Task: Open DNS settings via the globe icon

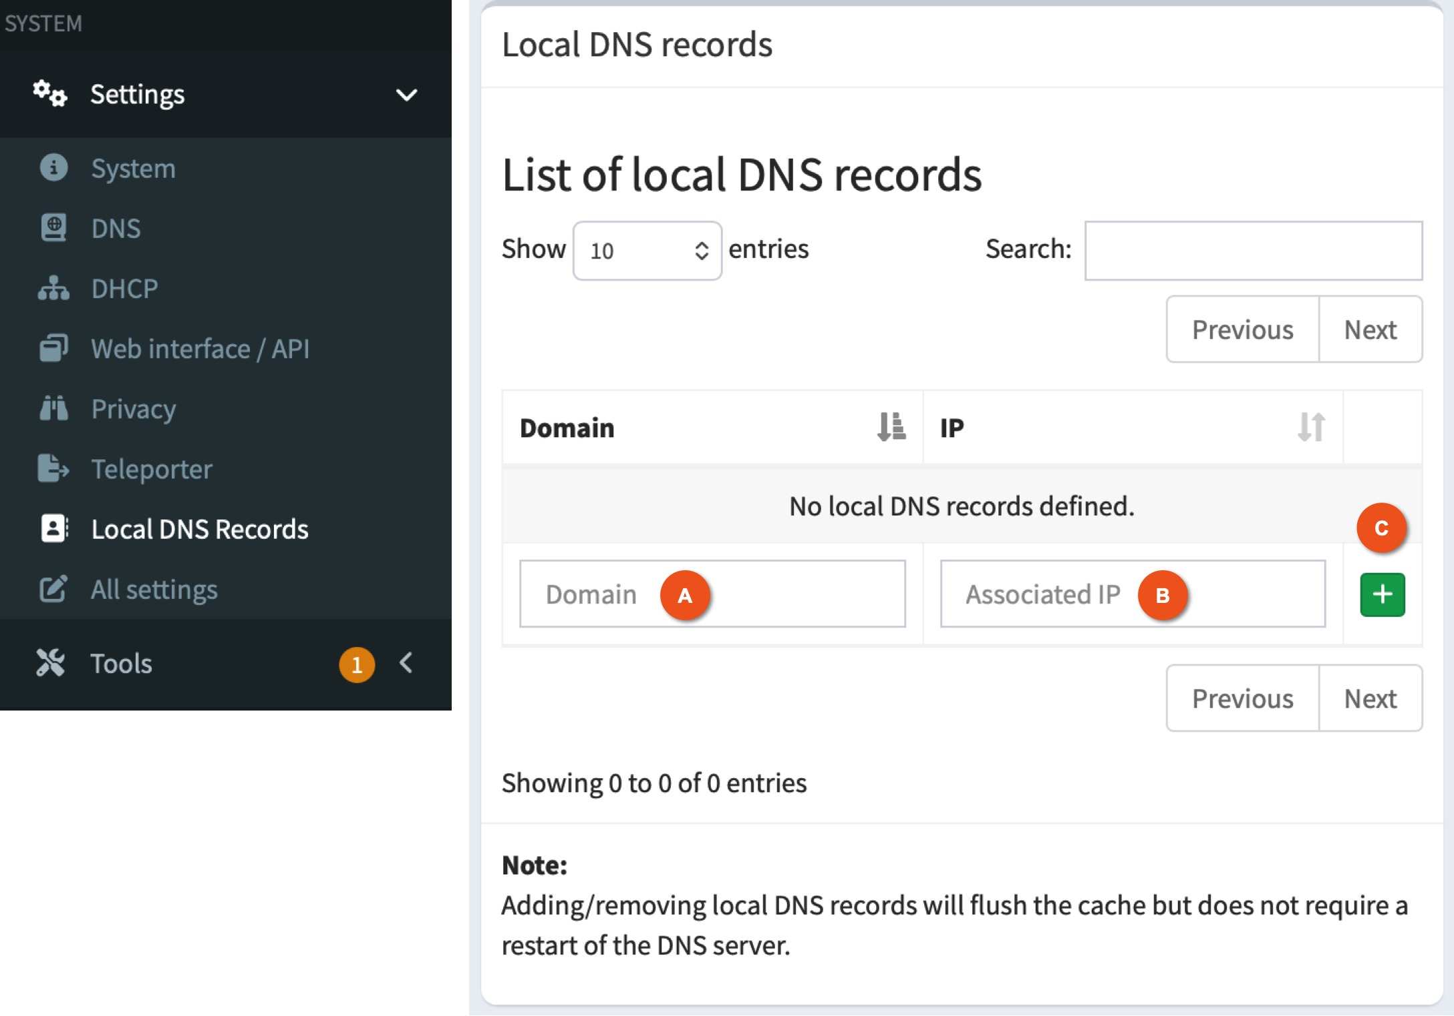Action: [54, 228]
